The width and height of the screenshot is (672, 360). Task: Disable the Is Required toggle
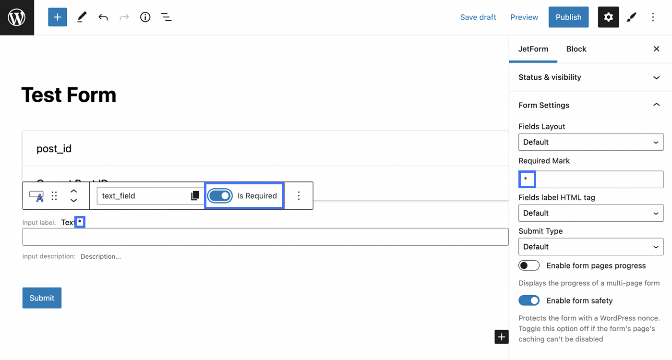[x=220, y=195]
